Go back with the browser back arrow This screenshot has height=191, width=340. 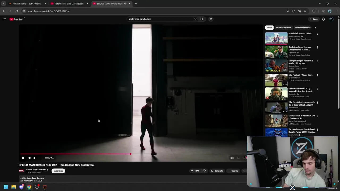click(x=4, y=11)
